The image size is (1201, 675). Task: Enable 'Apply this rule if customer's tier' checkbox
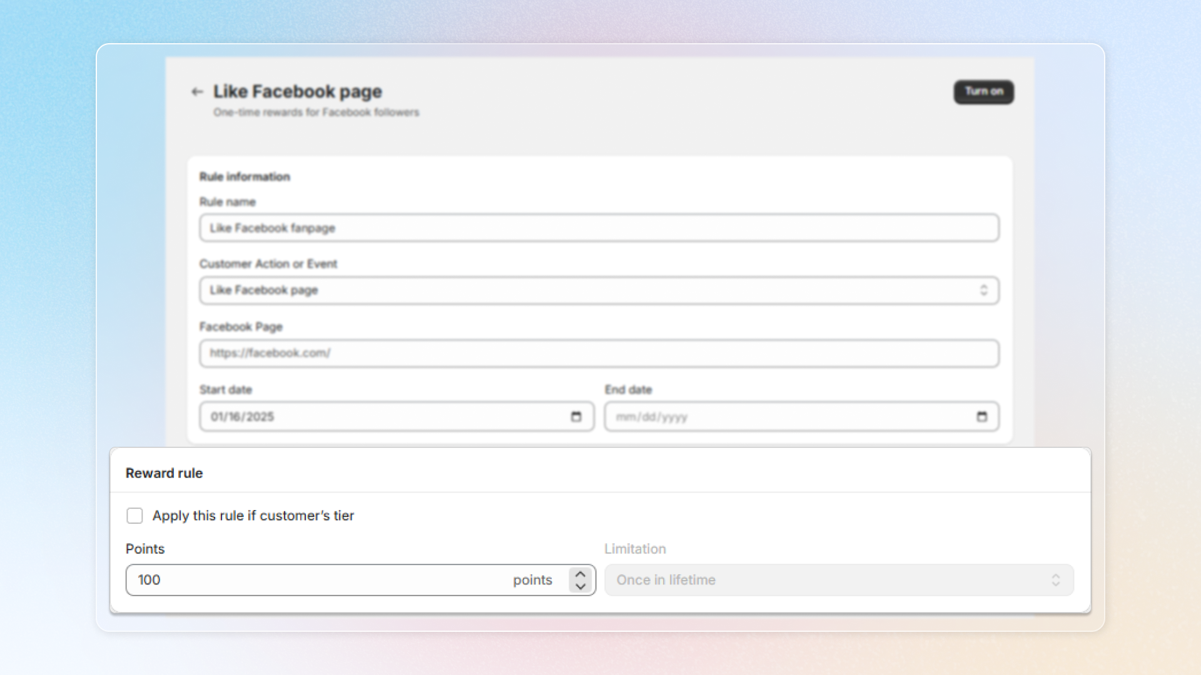[134, 516]
